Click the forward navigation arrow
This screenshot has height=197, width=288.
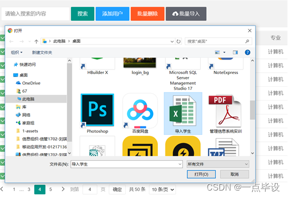[21, 42]
